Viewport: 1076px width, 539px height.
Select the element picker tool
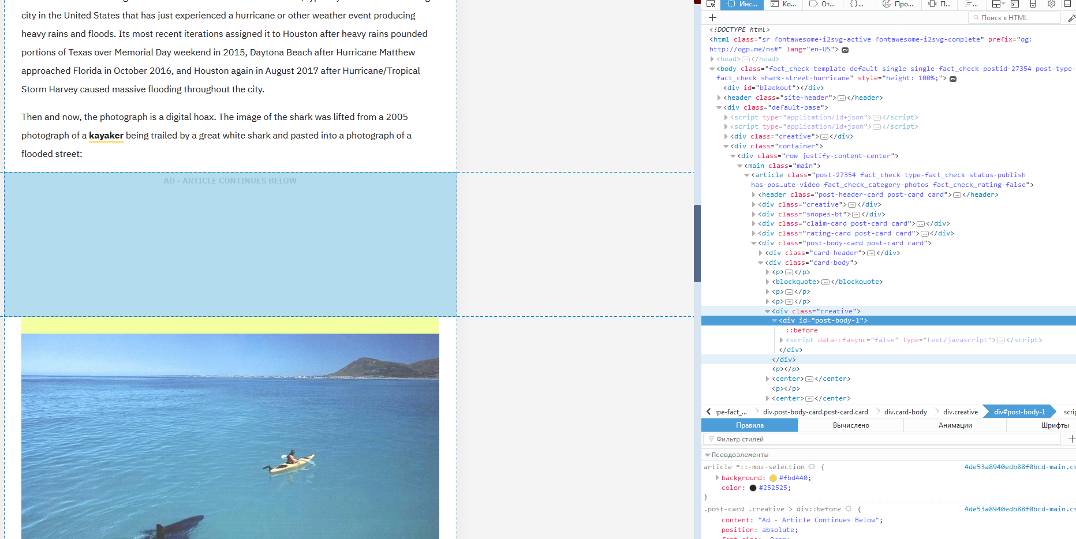tap(711, 4)
